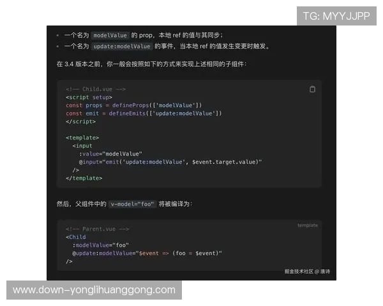Click the text '将被编译为:' after v-model code
Image resolution: width=383 pixels, height=306 pixels.
[176, 204]
